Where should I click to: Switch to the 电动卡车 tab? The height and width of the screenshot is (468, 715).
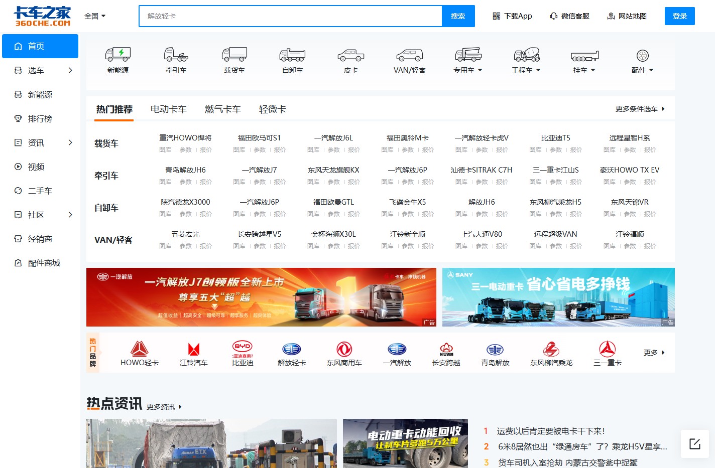[x=169, y=109]
